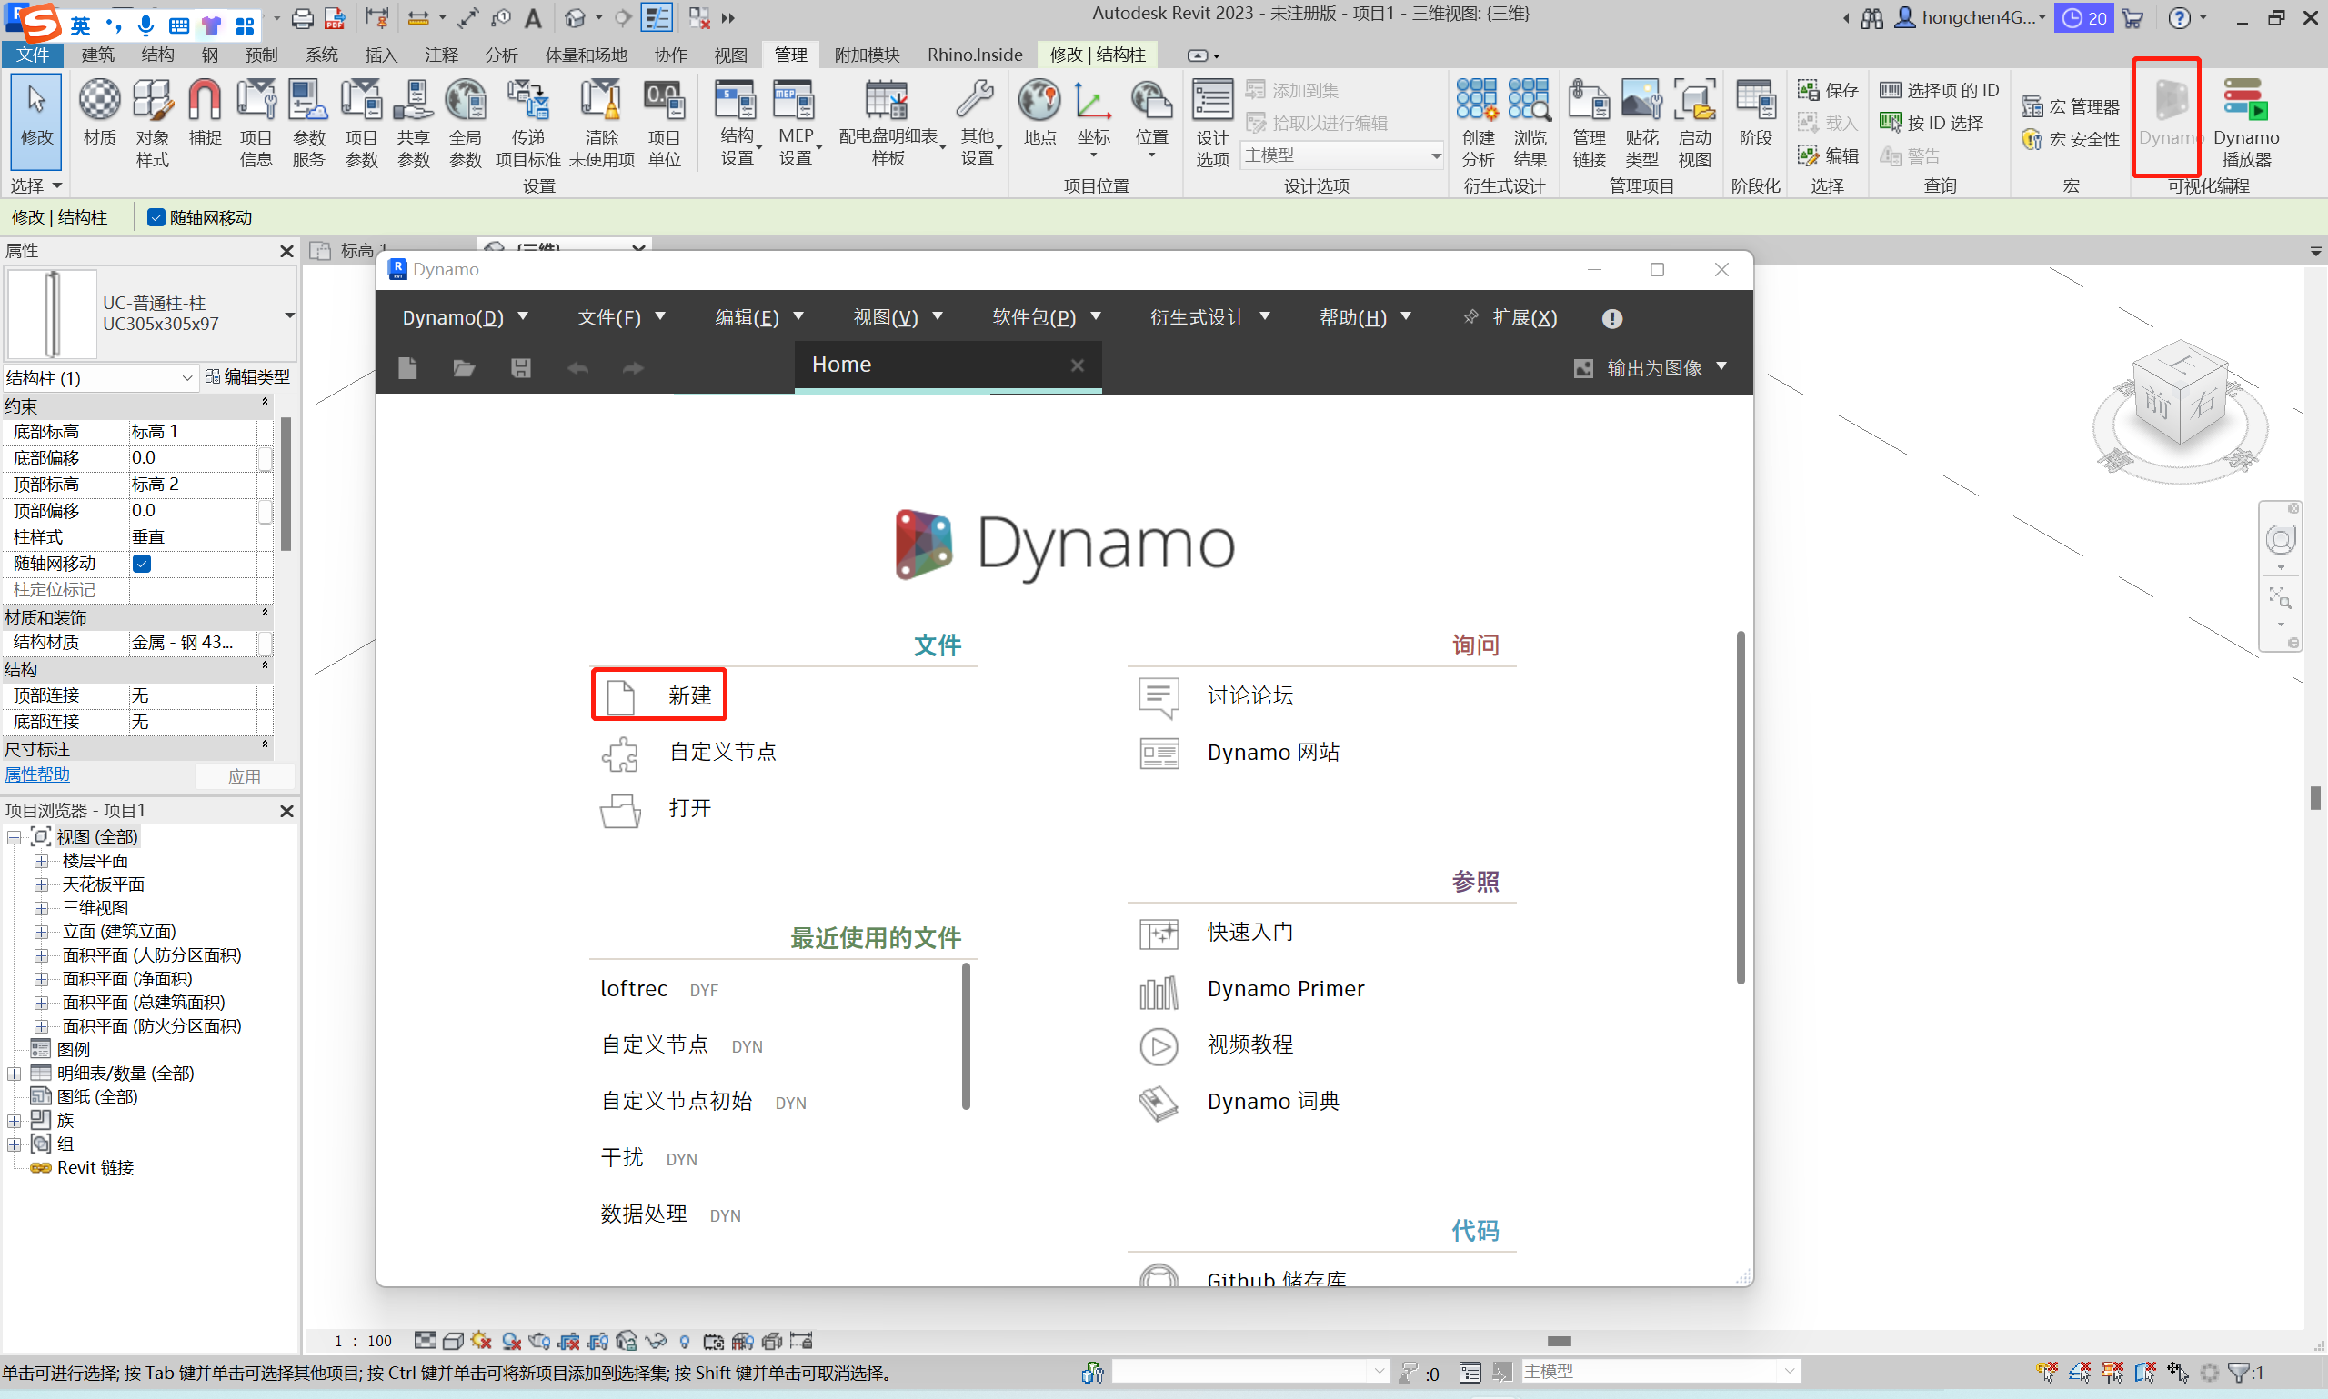Open Decal Types (贴花类型)
The image size is (2328, 1399).
pyautogui.click(x=1641, y=124)
